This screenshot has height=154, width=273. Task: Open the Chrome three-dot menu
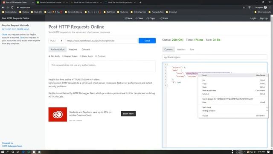[270, 7]
